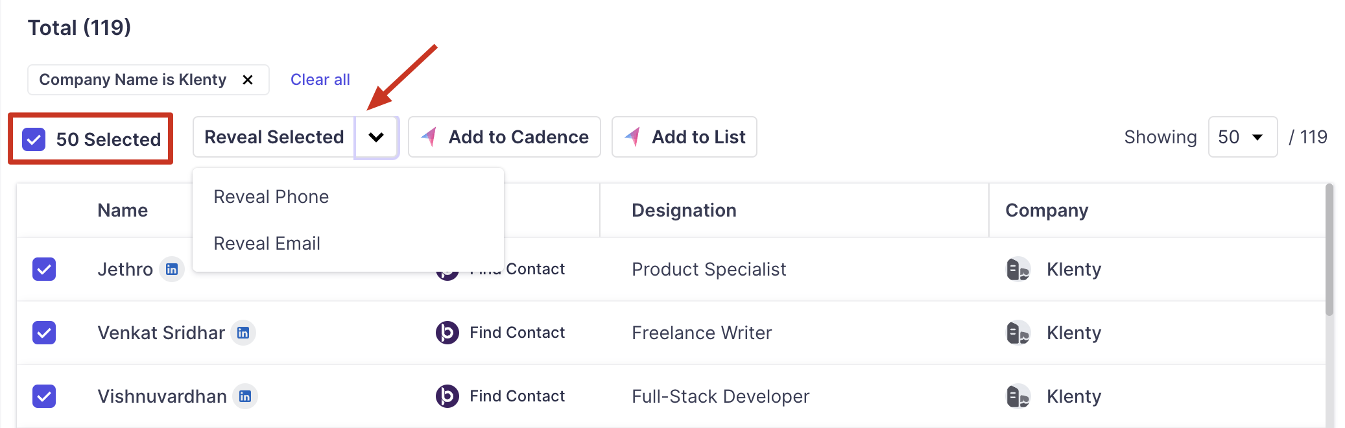Click the LinkedIn icon next to Jethro
Image resolution: width=1345 pixels, height=428 pixels.
point(172,269)
